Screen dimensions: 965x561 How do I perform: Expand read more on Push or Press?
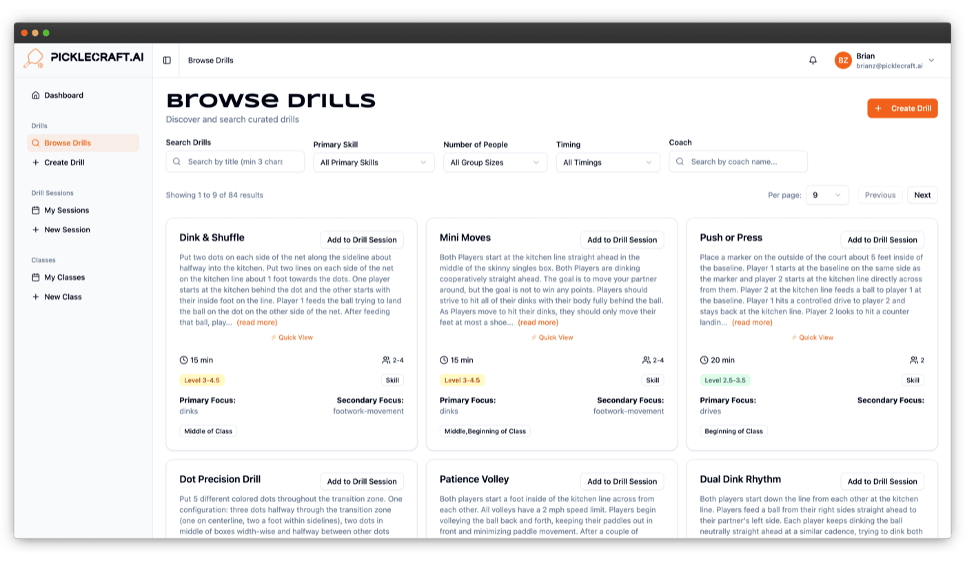click(752, 323)
